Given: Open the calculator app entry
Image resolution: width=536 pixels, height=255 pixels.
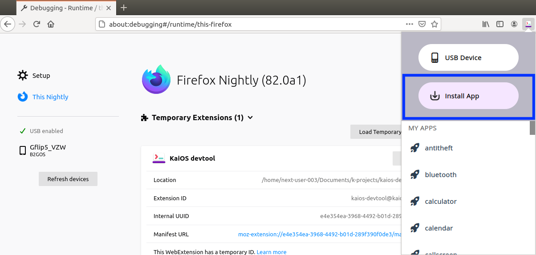Looking at the screenshot, I should (440, 202).
